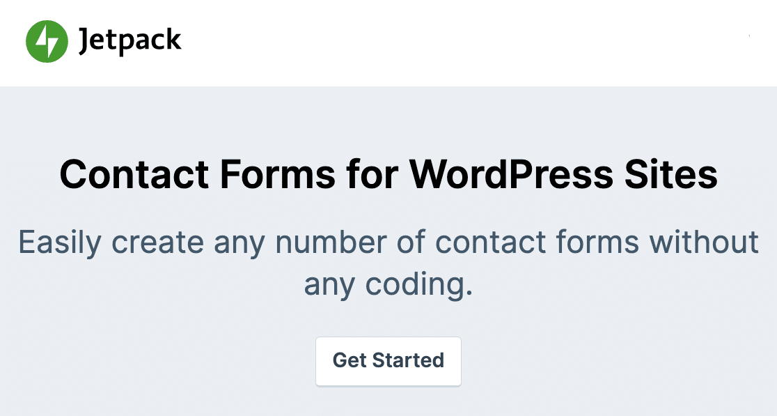Image resolution: width=777 pixels, height=416 pixels.
Task: Click the word Started on the button
Action: tap(408, 360)
